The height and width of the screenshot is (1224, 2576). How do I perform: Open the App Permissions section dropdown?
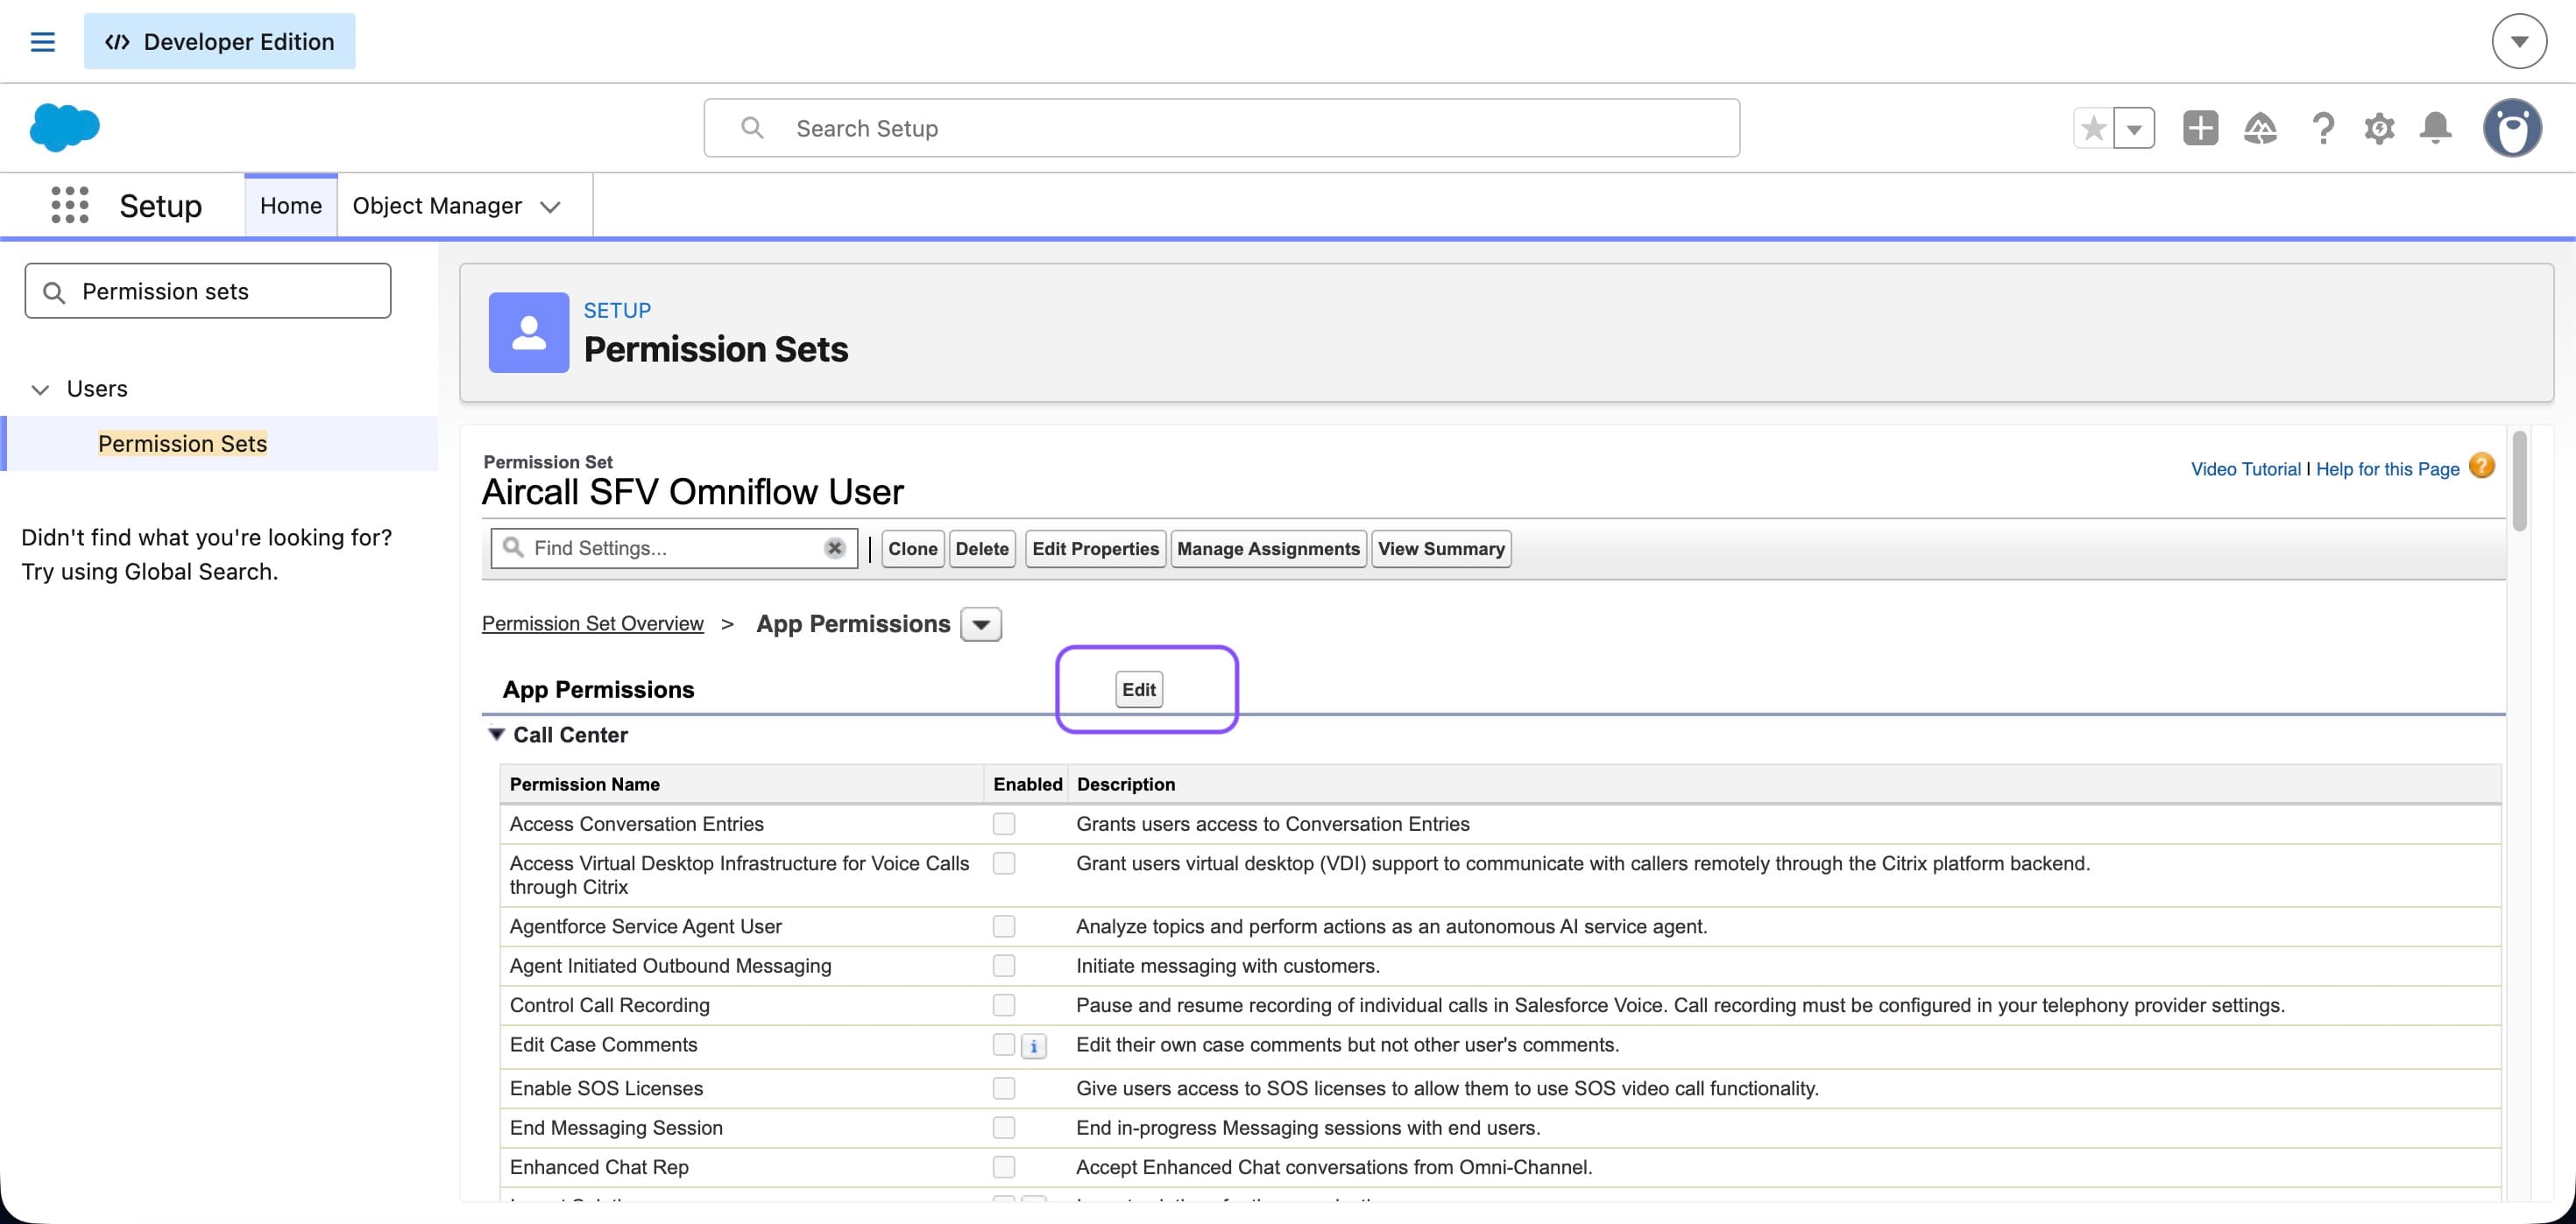[x=981, y=624]
